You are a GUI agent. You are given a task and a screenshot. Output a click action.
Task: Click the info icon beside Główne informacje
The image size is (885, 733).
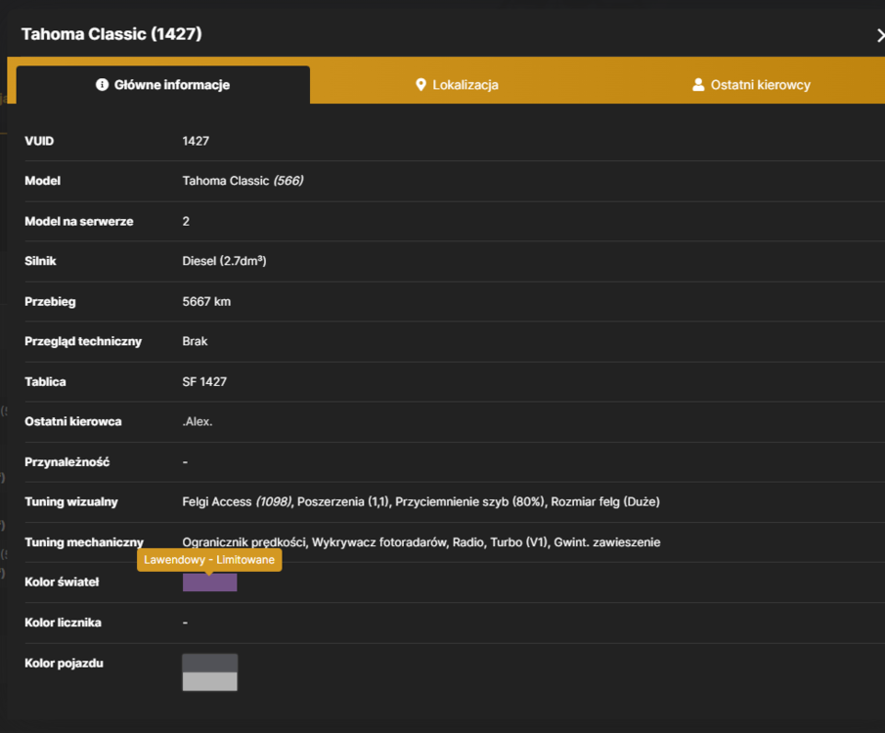click(x=102, y=85)
